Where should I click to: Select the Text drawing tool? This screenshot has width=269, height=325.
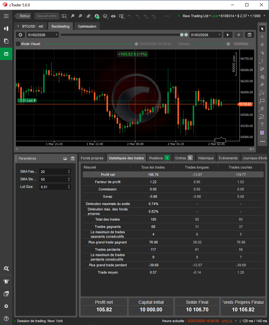click(x=262, y=124)
